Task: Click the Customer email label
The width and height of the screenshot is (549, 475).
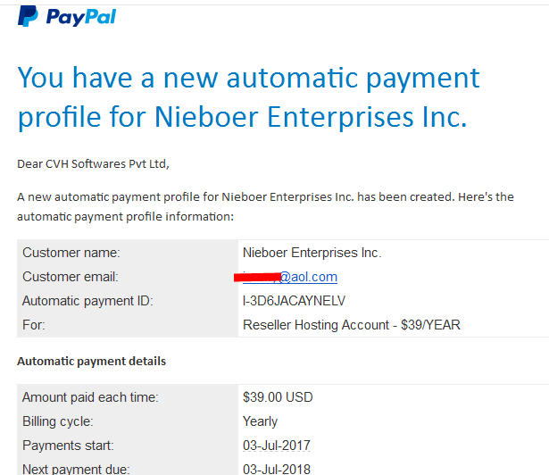Action: (x=71, y=277)
